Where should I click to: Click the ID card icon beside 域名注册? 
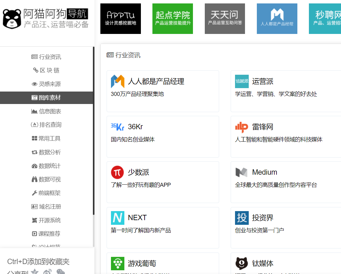click(35, 206)
